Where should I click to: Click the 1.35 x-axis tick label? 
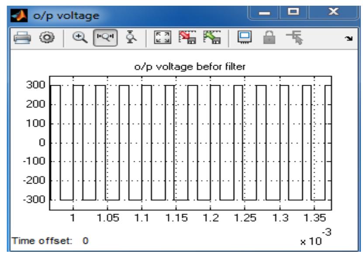315,218
